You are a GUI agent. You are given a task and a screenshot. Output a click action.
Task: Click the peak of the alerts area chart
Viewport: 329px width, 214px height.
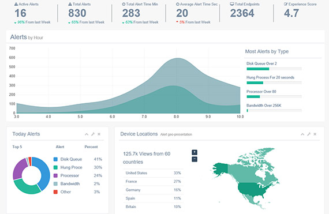point(178,58)
